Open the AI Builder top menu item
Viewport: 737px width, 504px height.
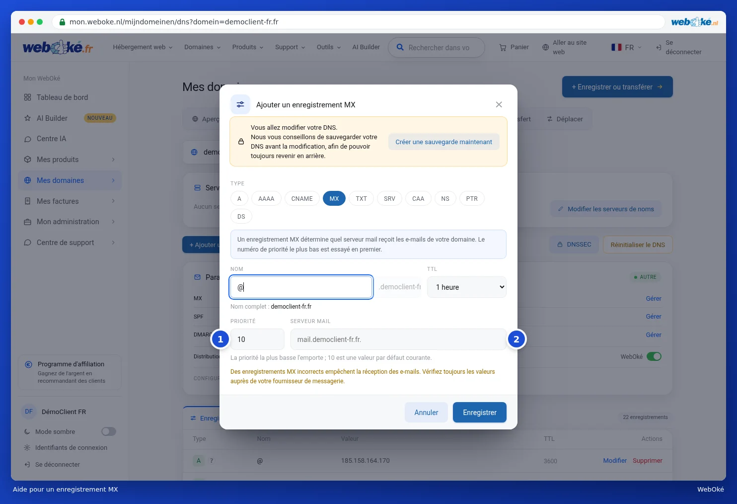(x=366, y=47)
